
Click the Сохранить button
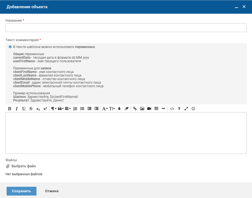tap(21, 191)
